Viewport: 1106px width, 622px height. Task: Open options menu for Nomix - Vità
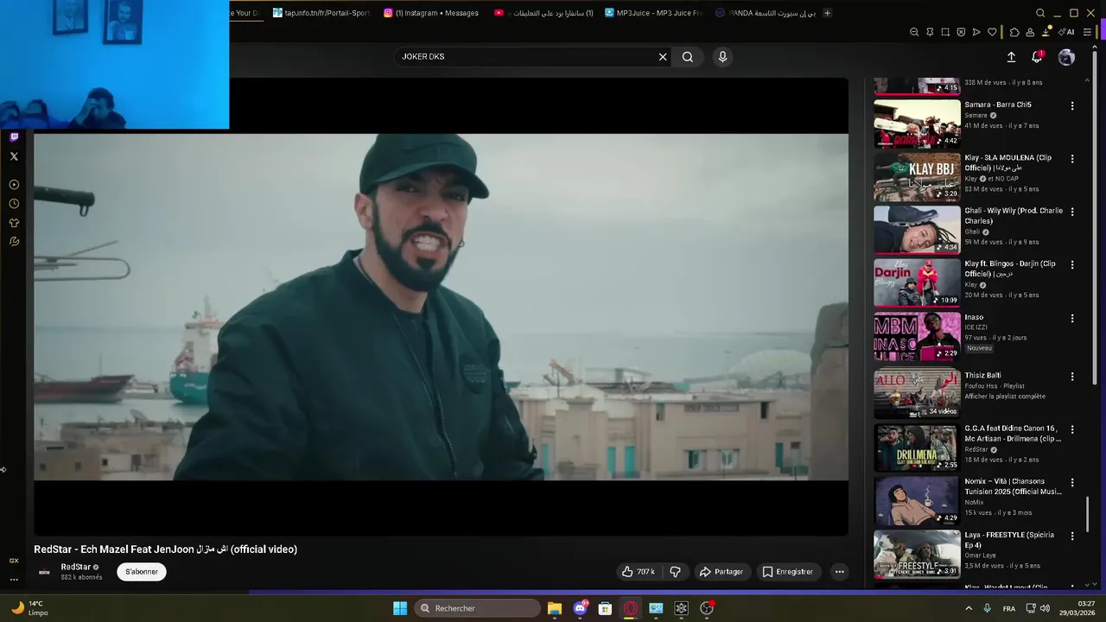tap(1072, 483)
